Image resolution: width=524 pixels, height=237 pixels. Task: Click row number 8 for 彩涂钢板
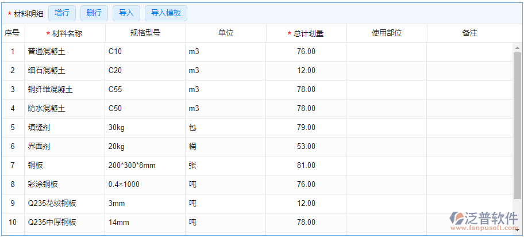pos(13,185)
